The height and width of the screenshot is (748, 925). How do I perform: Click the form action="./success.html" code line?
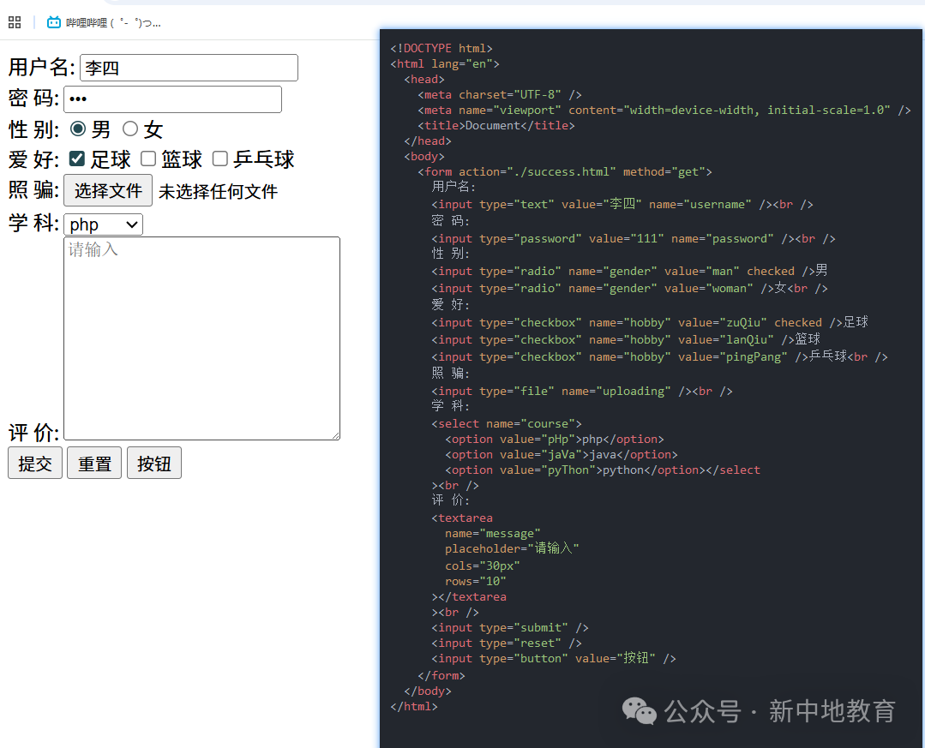click(565, 171)
